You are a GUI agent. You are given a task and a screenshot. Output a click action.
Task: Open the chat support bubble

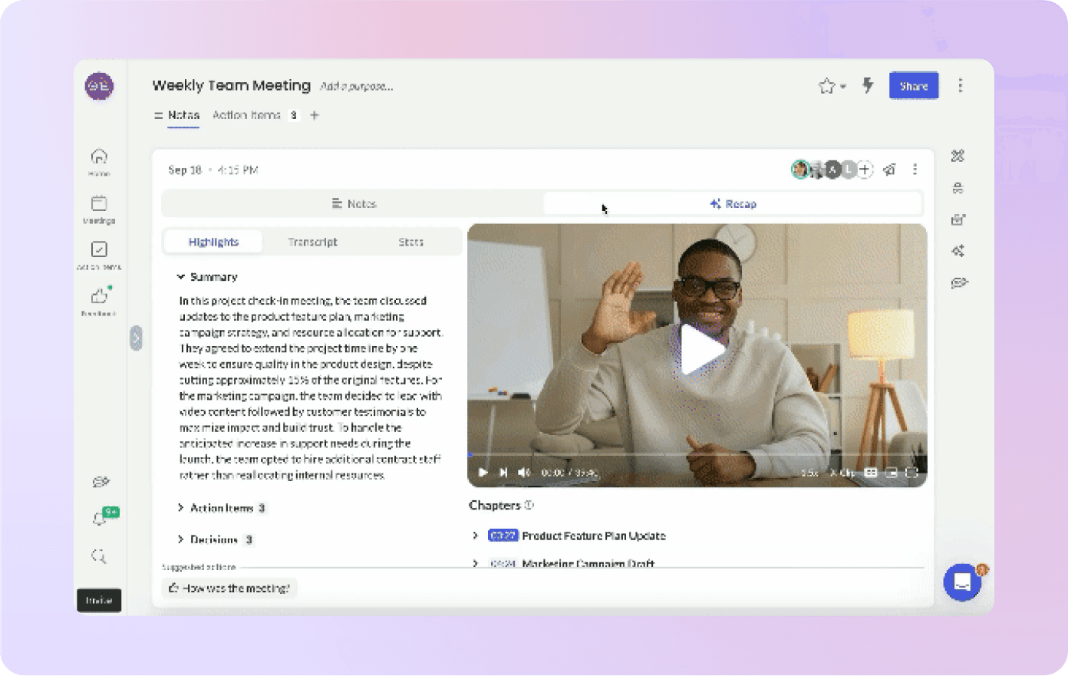(x=962, y=582)
